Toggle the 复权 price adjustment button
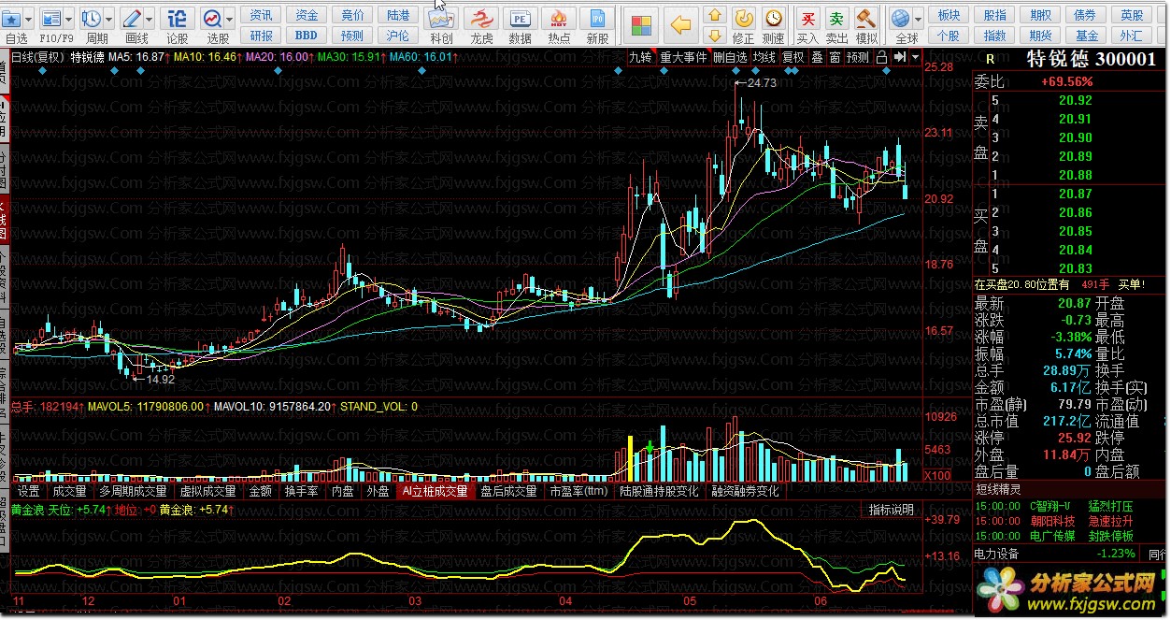Viewport: 1171px width, 620px height. click(x=793, y=57)
